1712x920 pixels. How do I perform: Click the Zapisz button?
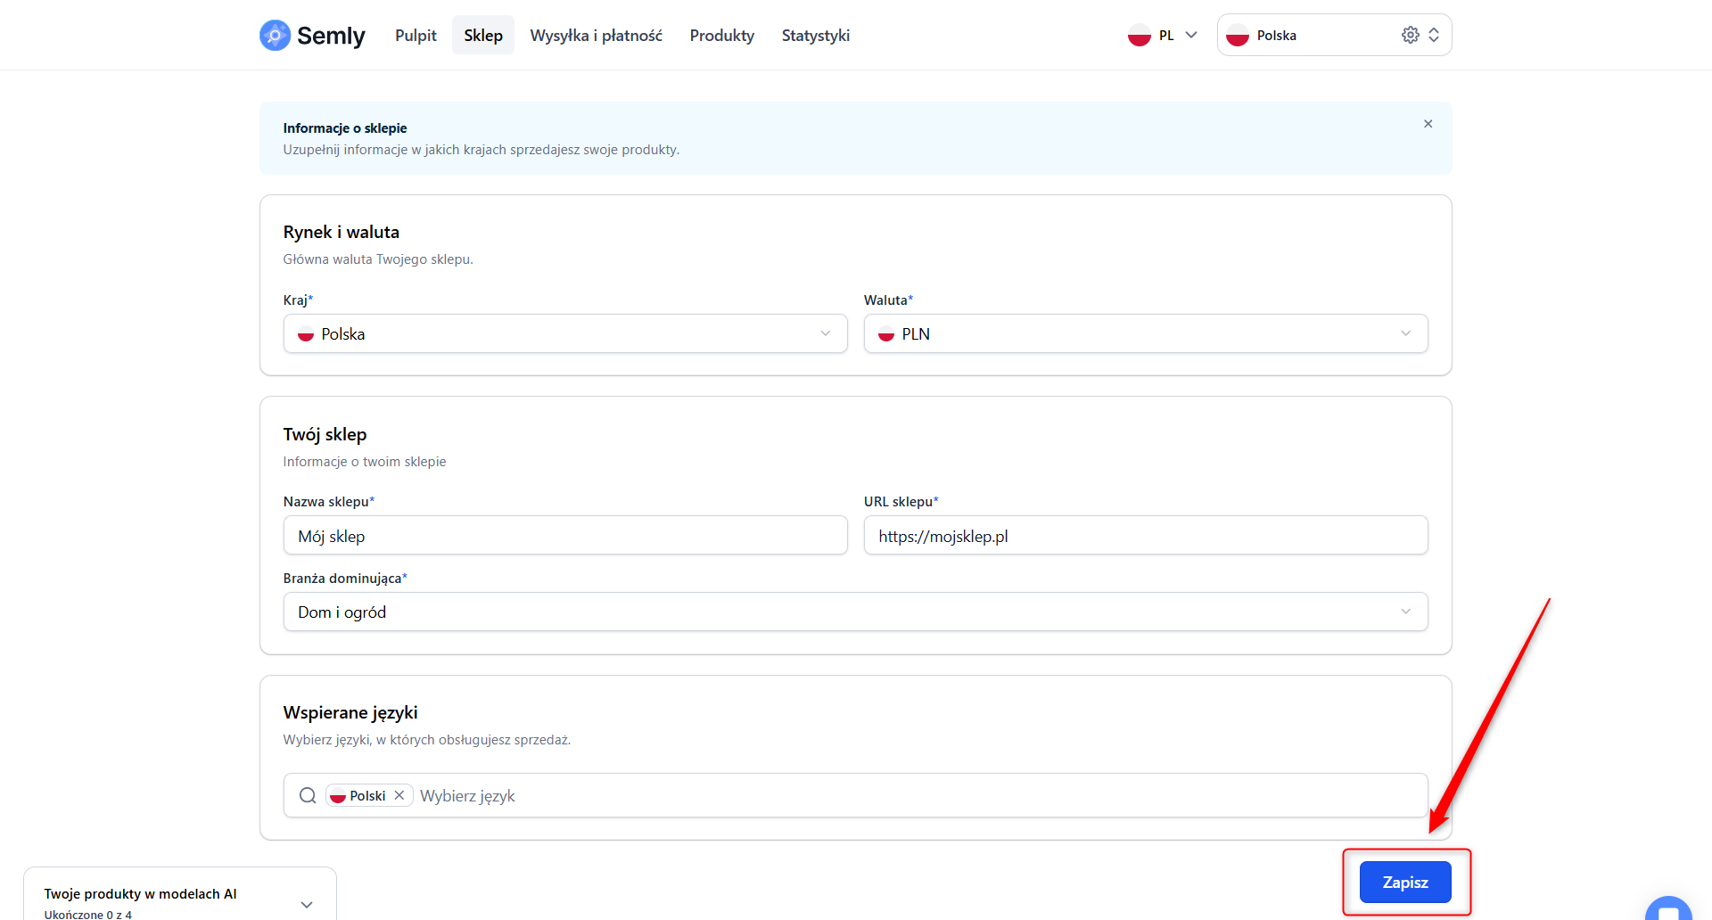[1405, 882]
